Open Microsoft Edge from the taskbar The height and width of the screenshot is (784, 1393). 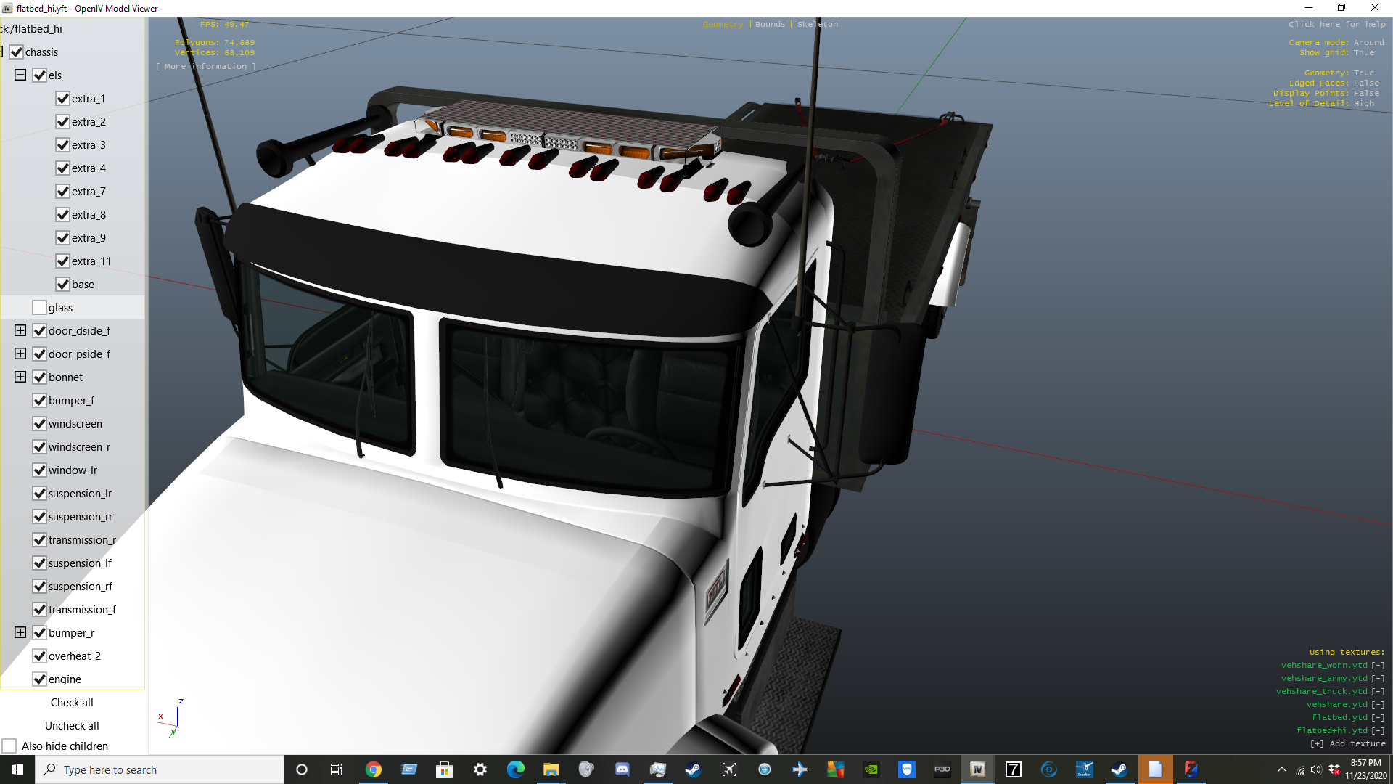[x=515, y=769]
